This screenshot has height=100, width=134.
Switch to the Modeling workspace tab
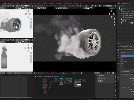(x=11, y=4)
